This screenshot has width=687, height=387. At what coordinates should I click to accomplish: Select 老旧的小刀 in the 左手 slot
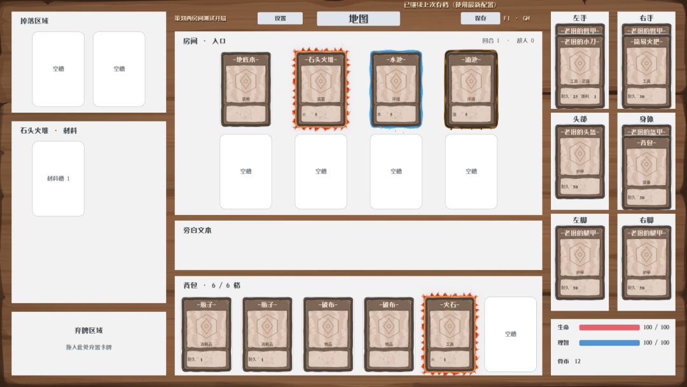point(579,73)
